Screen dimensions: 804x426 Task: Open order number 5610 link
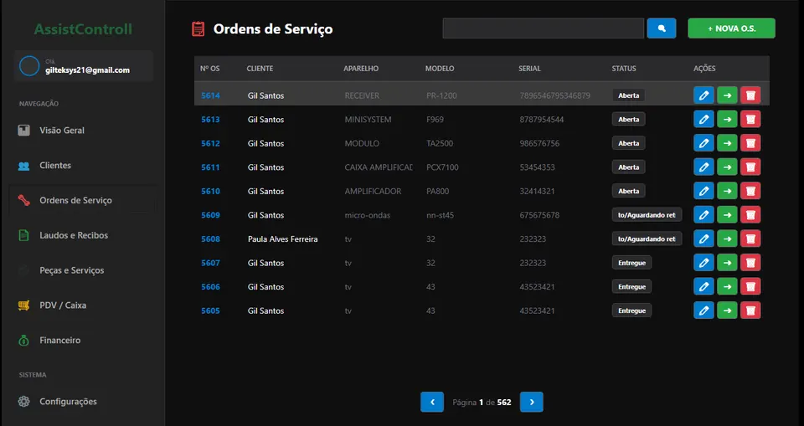click(210, 191)
